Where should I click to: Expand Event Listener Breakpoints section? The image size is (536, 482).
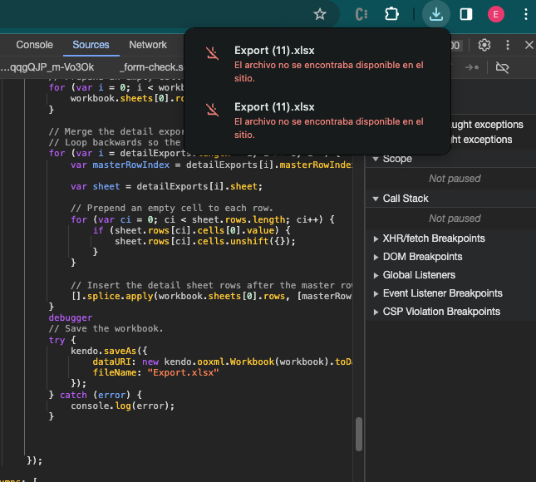coord(442,293)
